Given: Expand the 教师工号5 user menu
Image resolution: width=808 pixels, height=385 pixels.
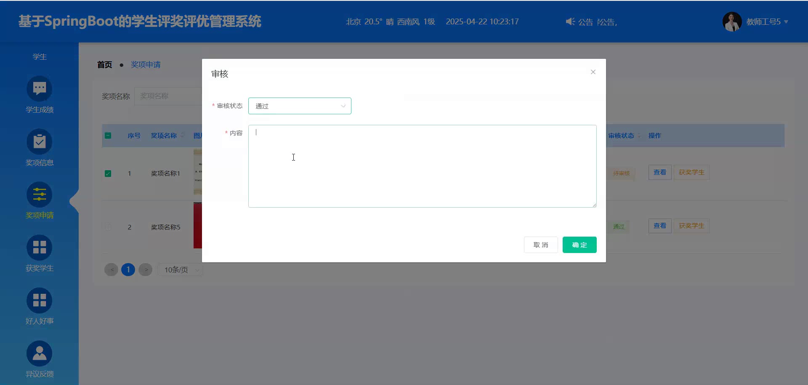Looking at the screenshot, I should click(767, 21).
